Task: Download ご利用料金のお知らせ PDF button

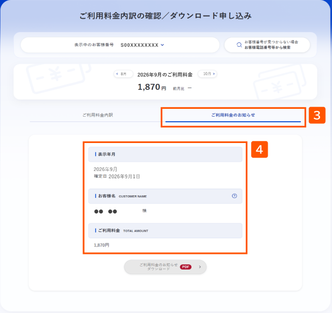Action: (x=165, y=267)
